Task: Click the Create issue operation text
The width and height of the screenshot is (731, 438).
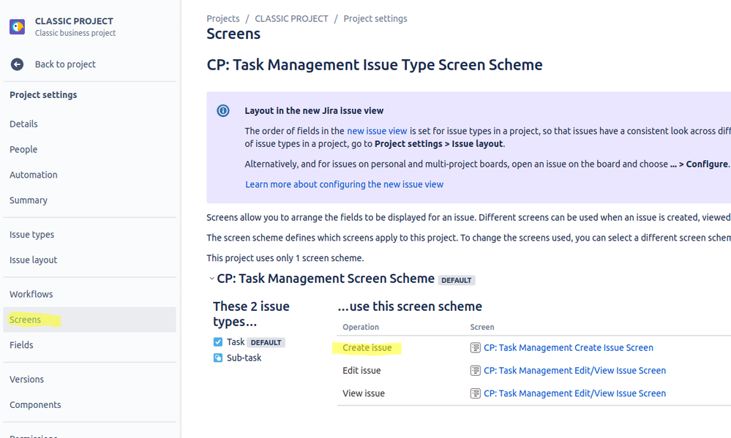Action: pos(367,347)
